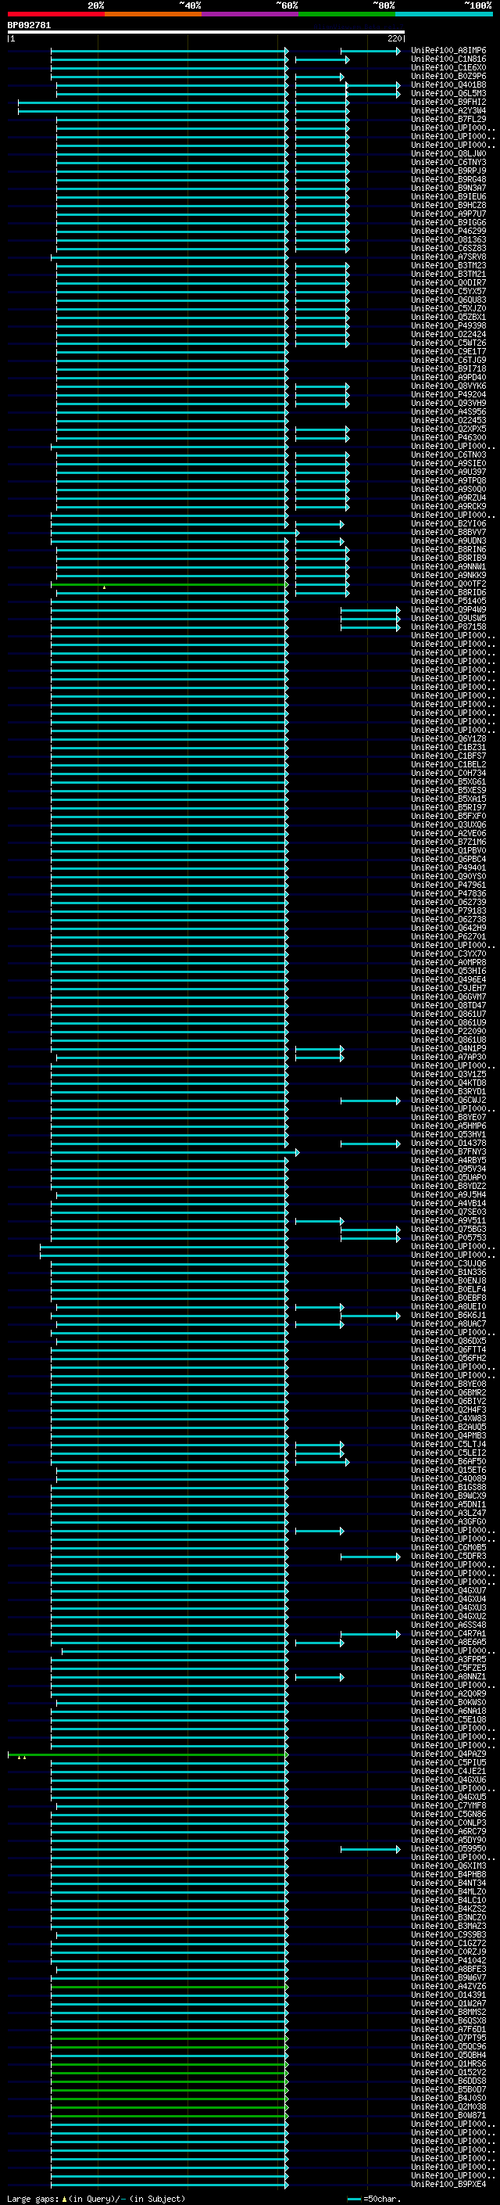Click the white query sequence ruler bar
The width and height of the screenshot is (500, 2205).
click(x=206, y=33)
